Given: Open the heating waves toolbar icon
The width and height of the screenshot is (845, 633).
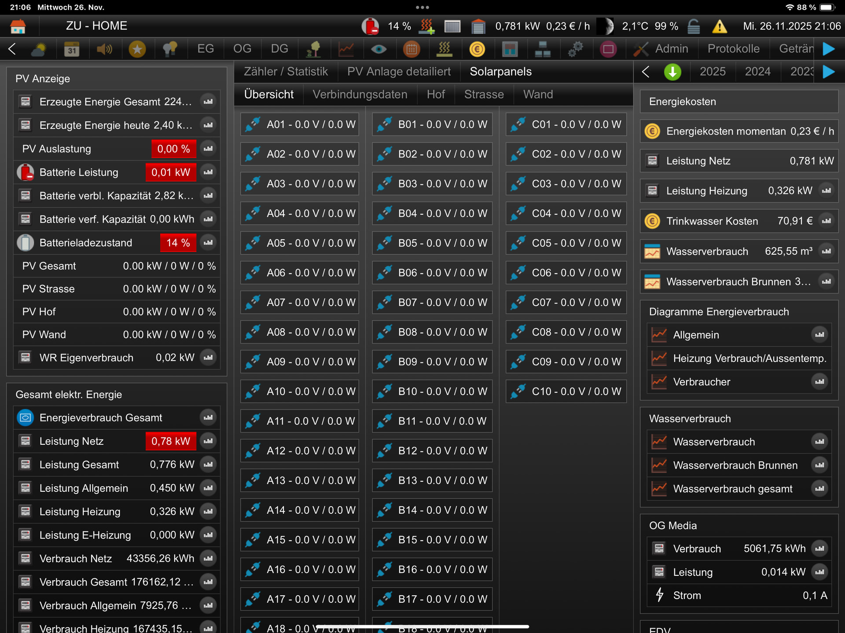Looking at the screenshot, I should pyautogui.click(x=444, y=49).
